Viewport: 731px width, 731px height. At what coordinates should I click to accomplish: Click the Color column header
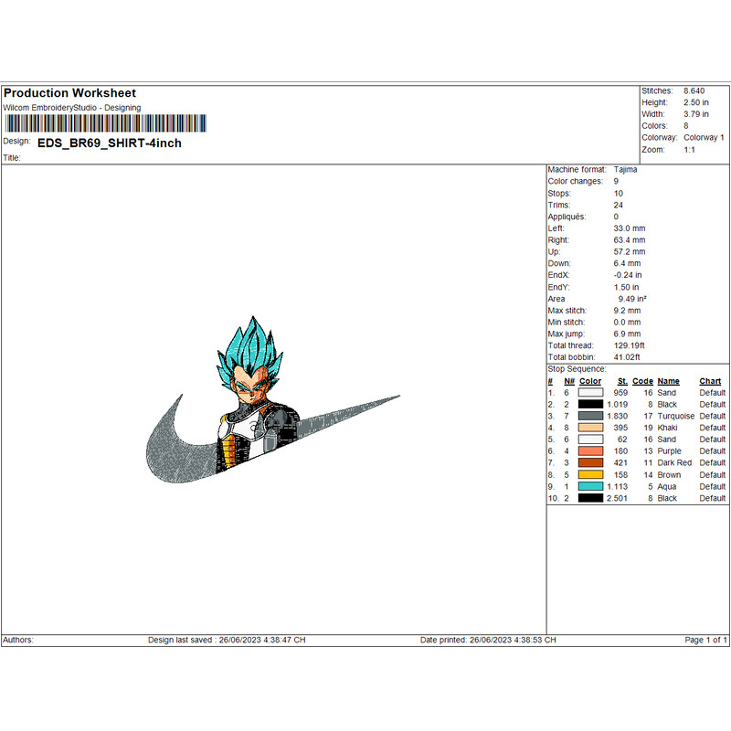(590, 381)
